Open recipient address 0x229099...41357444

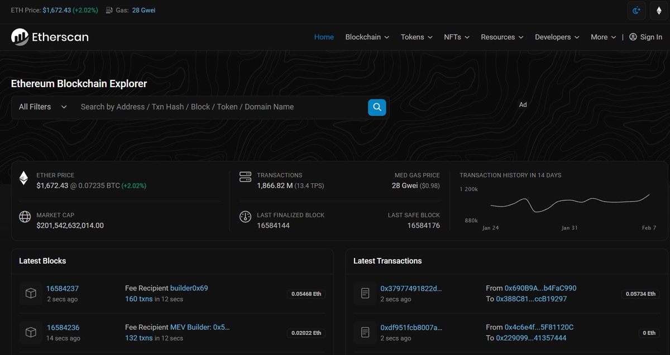[x=531, y=338]
